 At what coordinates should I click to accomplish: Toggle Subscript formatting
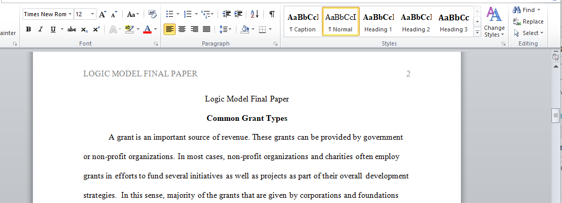[84, 29]
